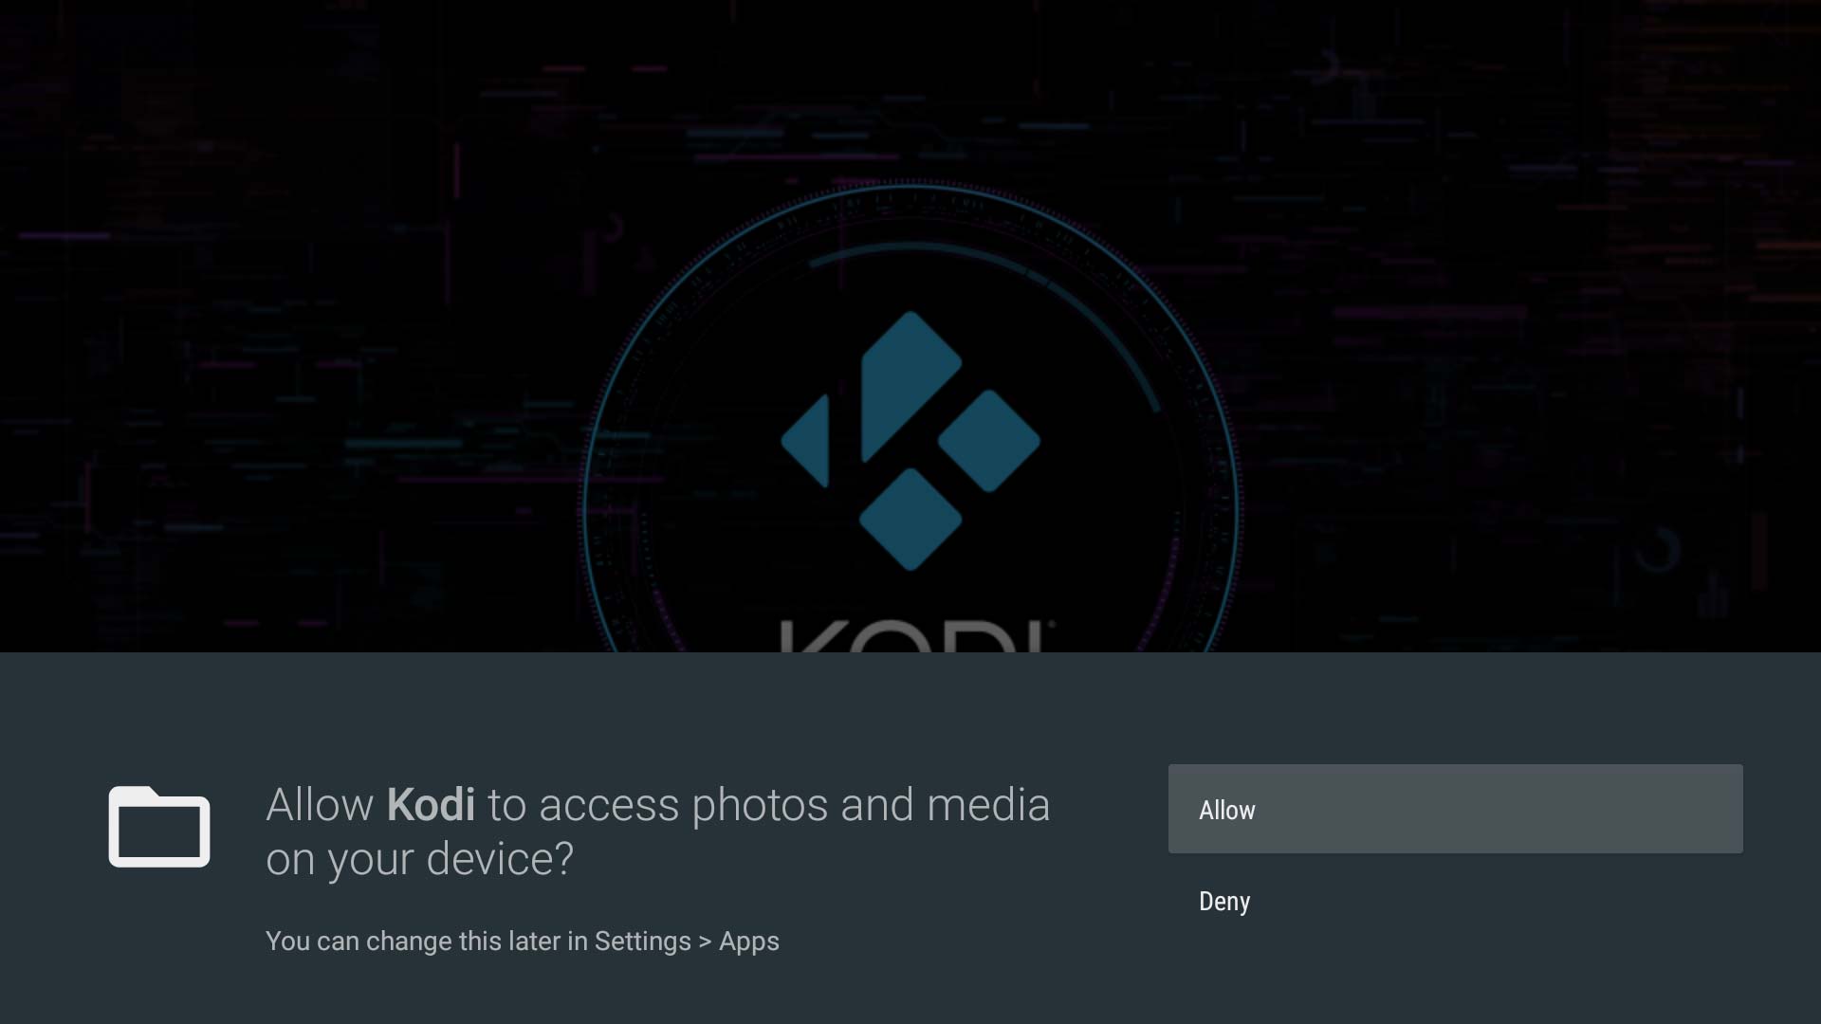This screenshot has width=1821, height=1024.
Task: Click the partially hidden KODI wordmark
Action: coord(916,635)
